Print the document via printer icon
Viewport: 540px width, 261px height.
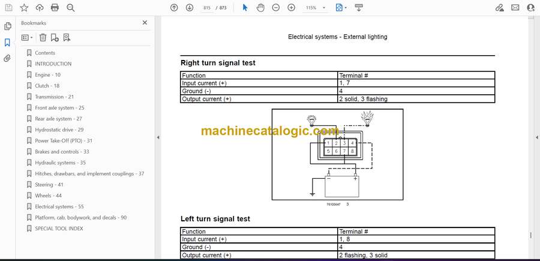coord(55,8)
